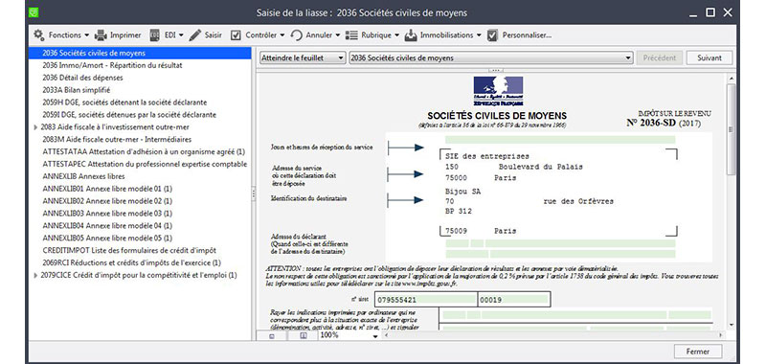Click the 'SIE des entreprises' text line

pos(487,156)
